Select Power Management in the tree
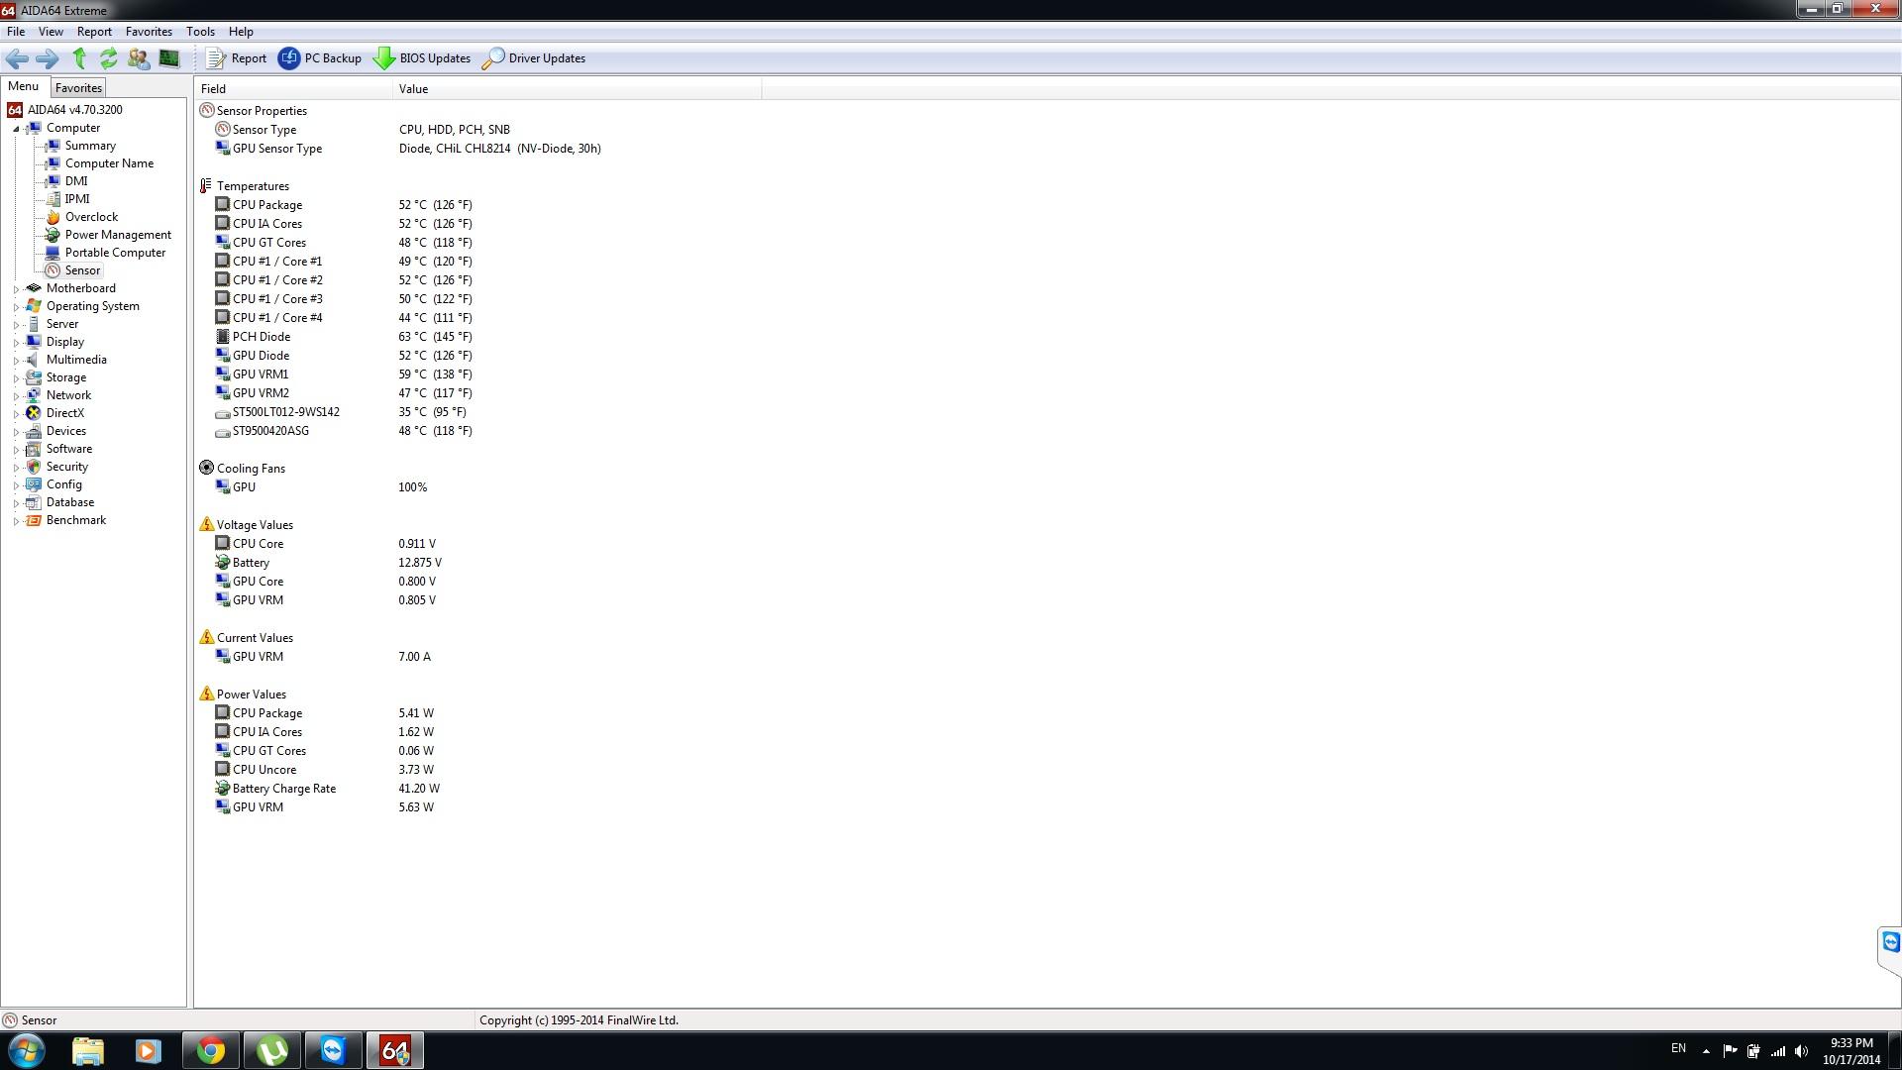Image resolution: width=1902 pixels, height=1070 pixels. coord(118,235)
